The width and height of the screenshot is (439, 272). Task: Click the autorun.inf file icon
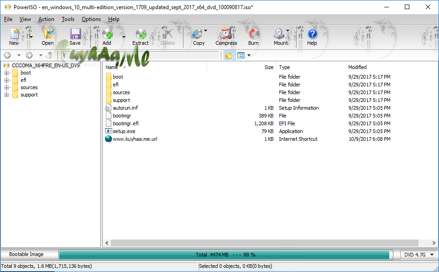click(x=108, y=108)
